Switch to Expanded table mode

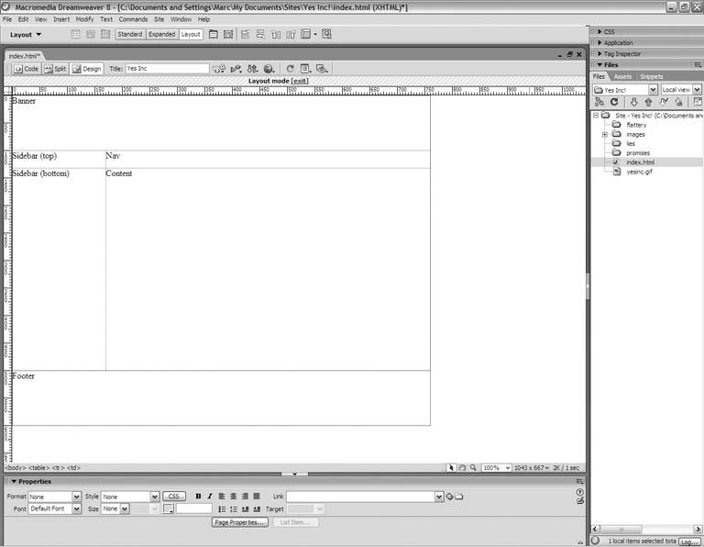click(162, 34)
